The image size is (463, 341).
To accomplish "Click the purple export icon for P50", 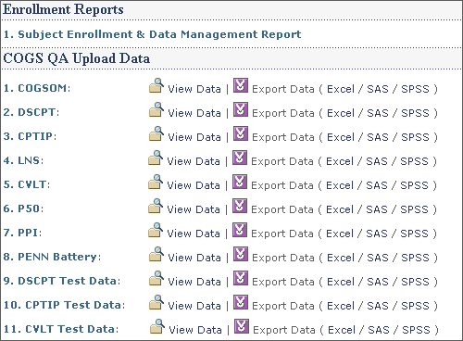I will coord(240,206).
